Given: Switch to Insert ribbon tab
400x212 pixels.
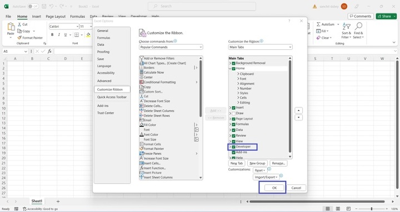Looking at the screenshot, I should tap(37, 16).
